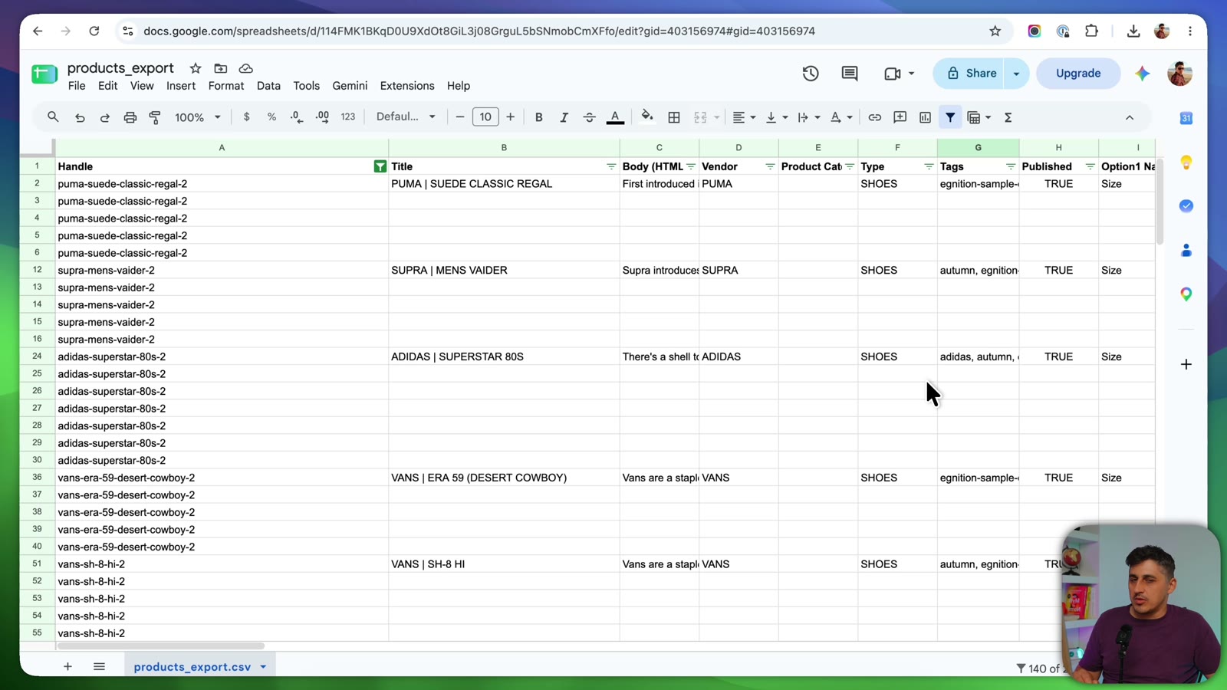
Task: Hide the menus with chevron
Action: pos(1130,117)
